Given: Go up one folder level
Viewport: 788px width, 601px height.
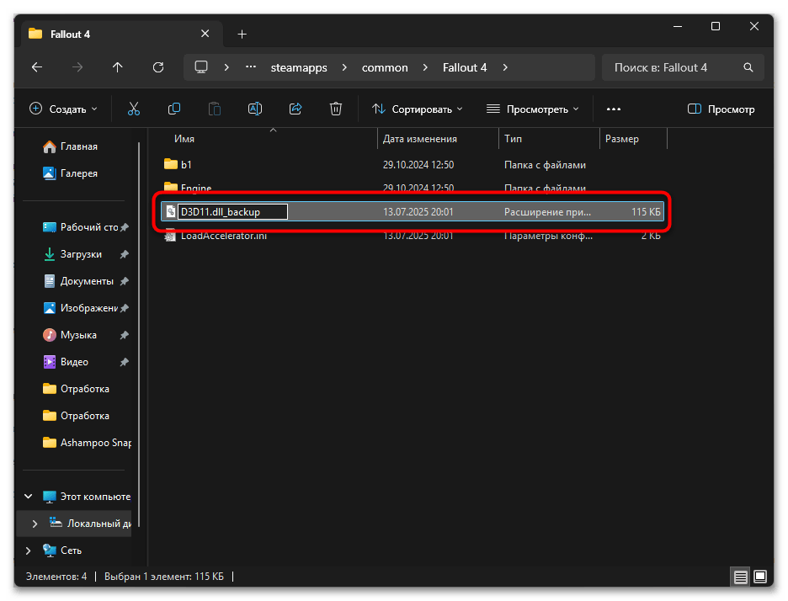Looking at the screenshot, I should click(117, 67).
